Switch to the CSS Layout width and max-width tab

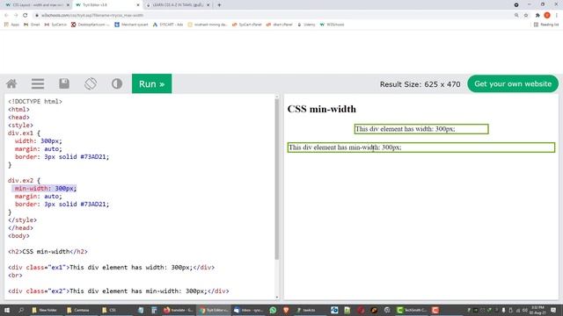coord(37,5)
